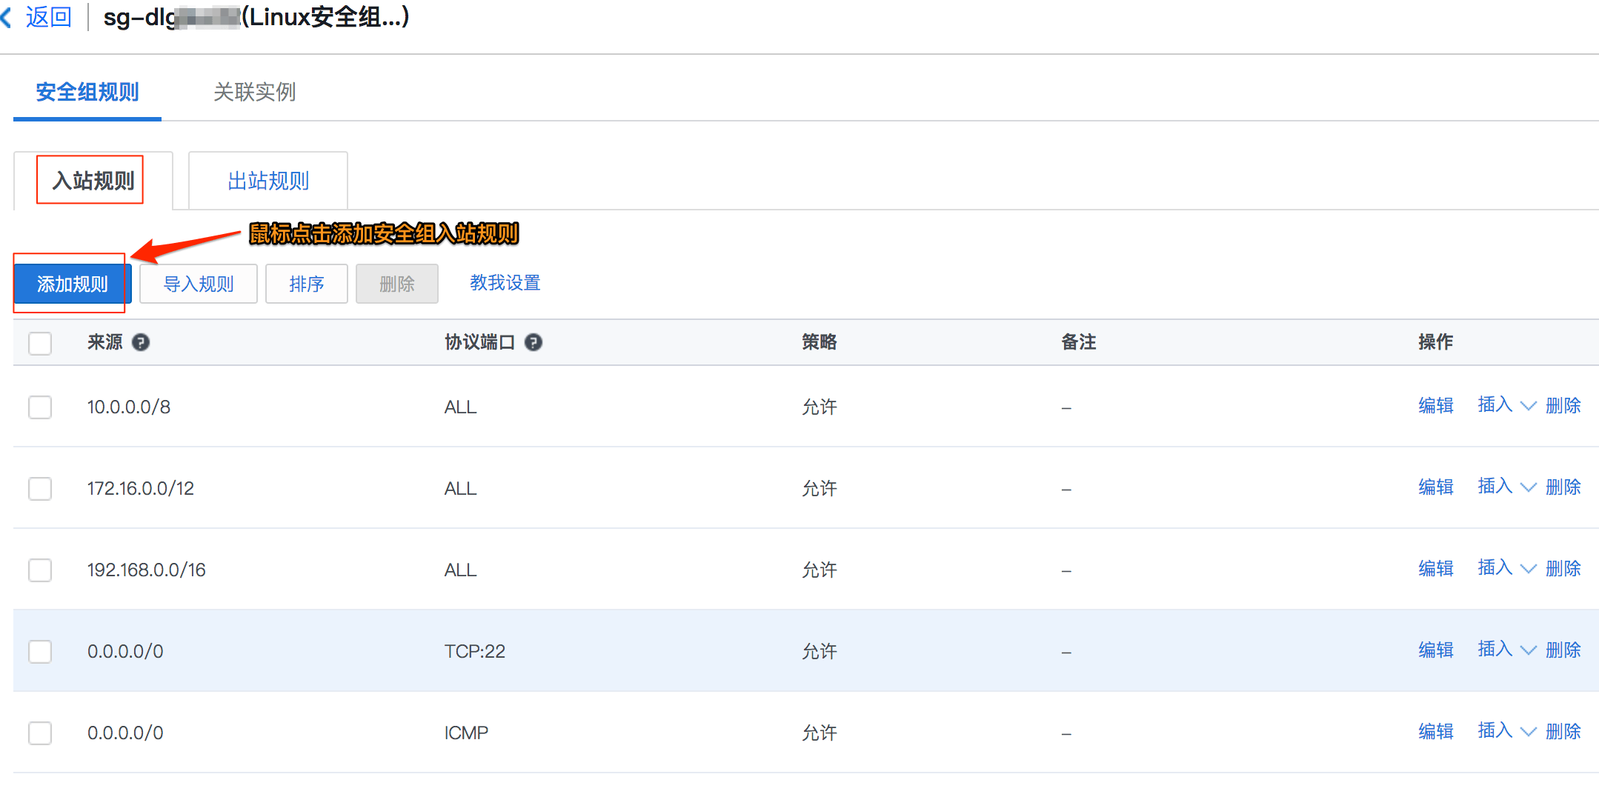The height and width of the screenshot is (797, 1599).
Task: Delete the 172.16.0.0/12 rule via 删除
Action: point(1563,487)
